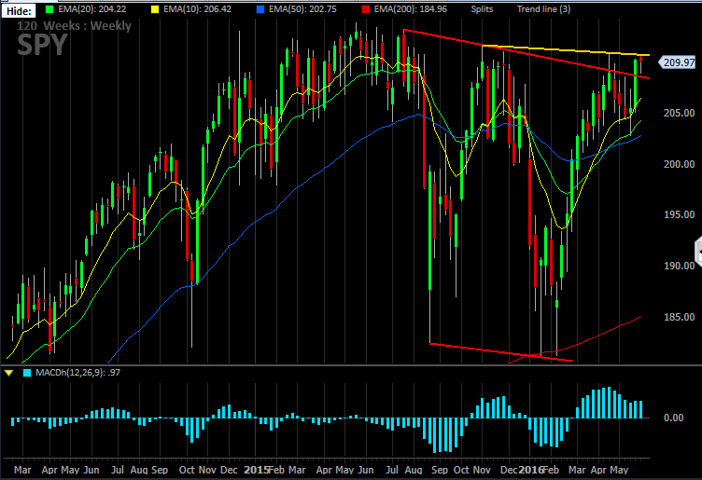The width and height of the screenshot is (702, 480).
Task: Click the green EMA(20) color swatch
Action: point(49,9)
